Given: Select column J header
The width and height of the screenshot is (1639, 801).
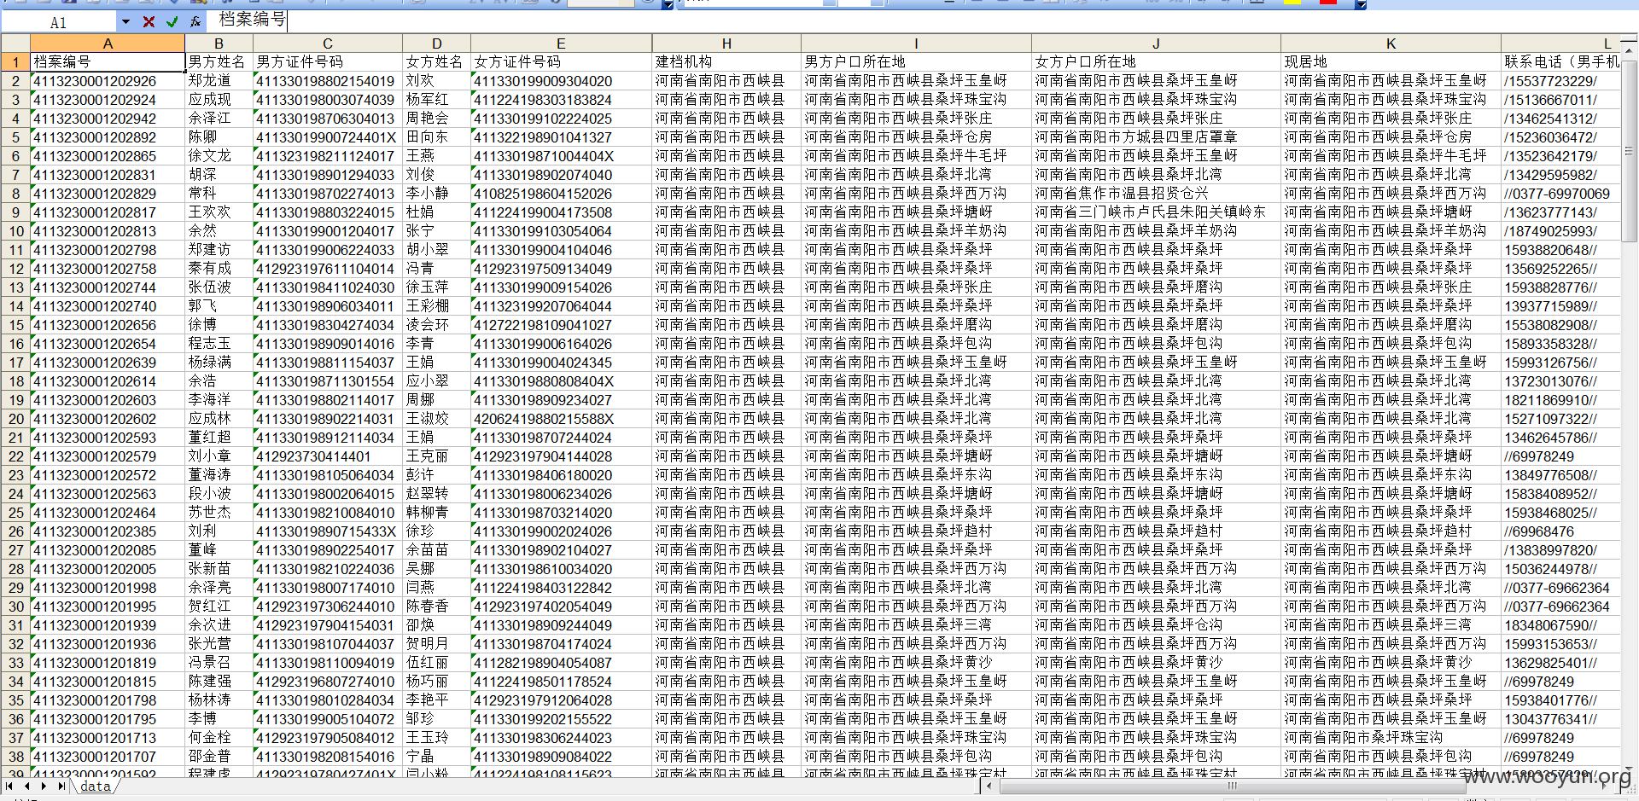Looking at the screenshot, I should (x=1156, y=44).
